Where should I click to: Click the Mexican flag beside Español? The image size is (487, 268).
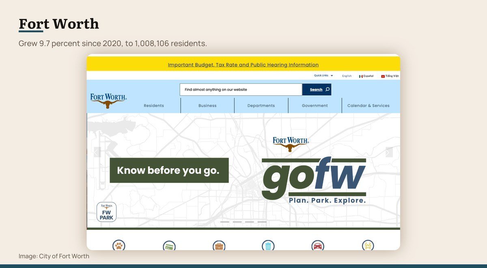[x=361, y=76]
